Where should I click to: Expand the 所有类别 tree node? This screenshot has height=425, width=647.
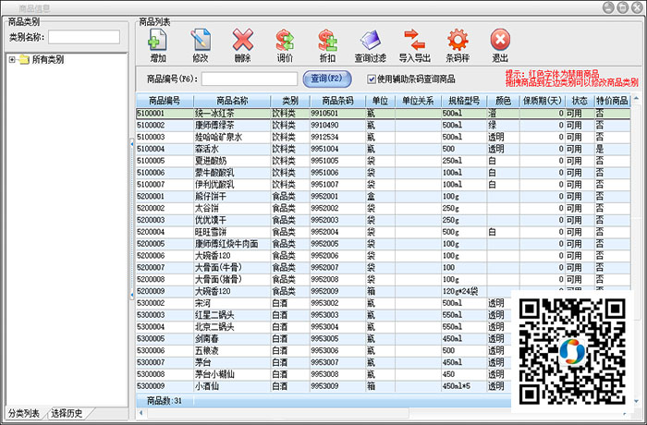click(12, 60)
